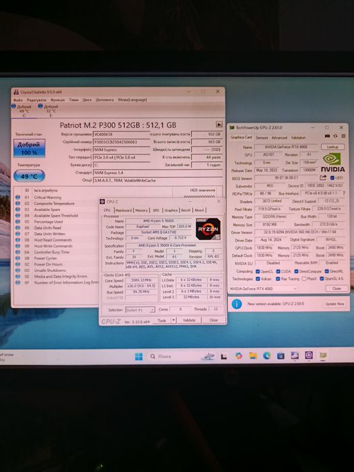Toggle the Vulkan checkbox
This screenshot has height=472, width=354.
point(258,278)
